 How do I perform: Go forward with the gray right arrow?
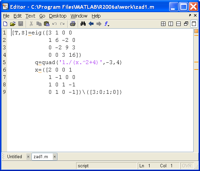[x=99, y=24]
